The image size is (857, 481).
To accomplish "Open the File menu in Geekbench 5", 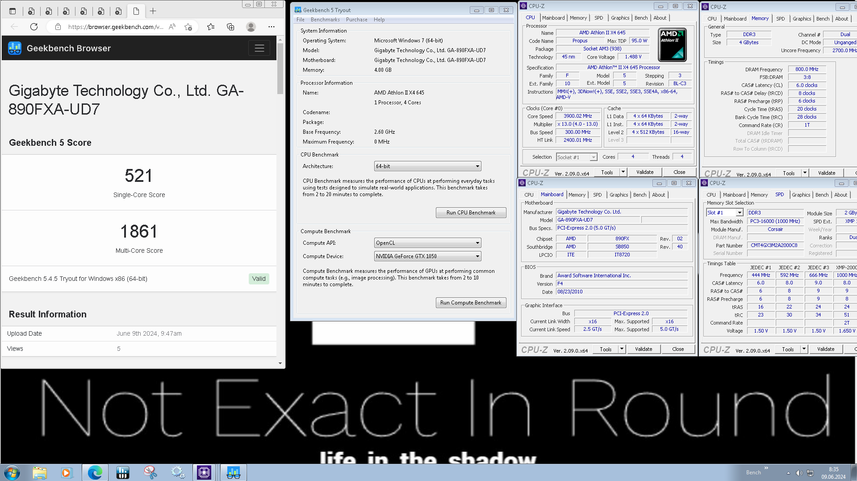I will [x=301, y=20].
